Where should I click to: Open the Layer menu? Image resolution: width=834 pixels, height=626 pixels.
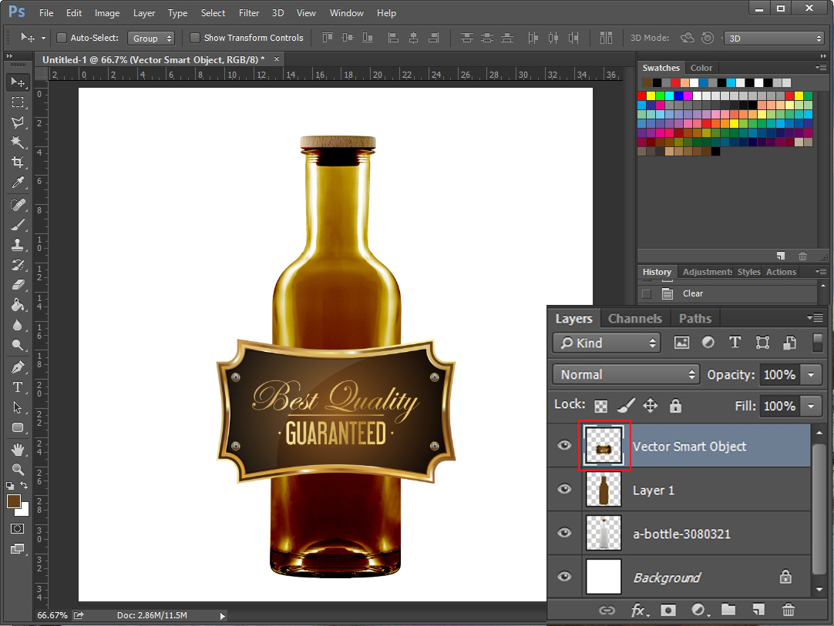(144, 13)
